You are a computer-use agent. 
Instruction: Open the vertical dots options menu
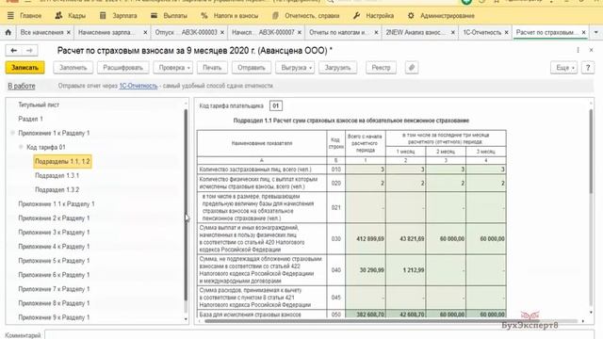[x=578, y=50]
